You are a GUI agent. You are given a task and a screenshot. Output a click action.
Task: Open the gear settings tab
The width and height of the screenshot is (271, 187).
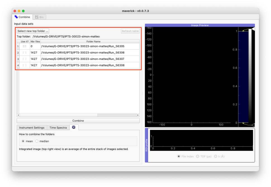coord(74,127)
